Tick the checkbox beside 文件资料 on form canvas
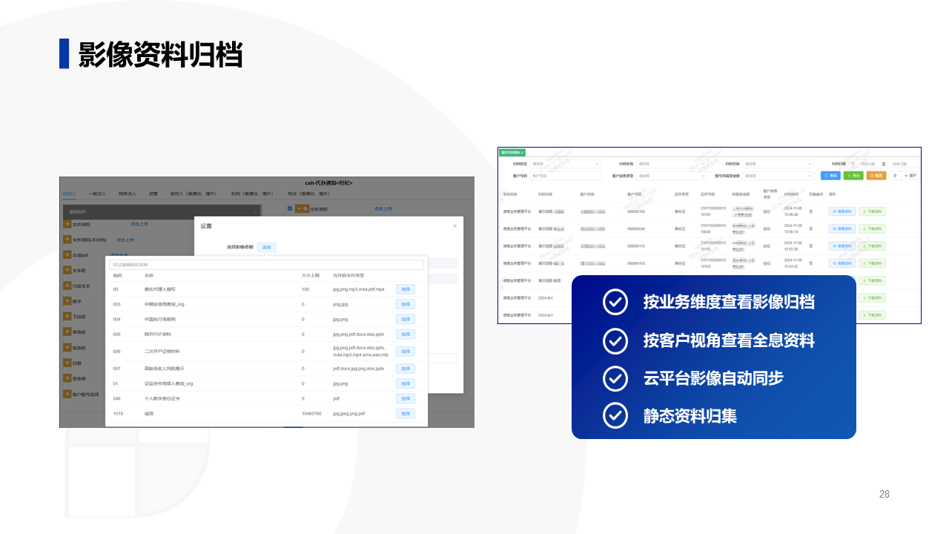This screenshot has height=534, width=949. 289,209
